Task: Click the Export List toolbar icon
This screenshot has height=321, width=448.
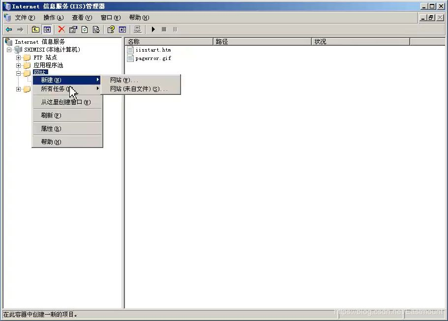Action: [x=96, y=29]
